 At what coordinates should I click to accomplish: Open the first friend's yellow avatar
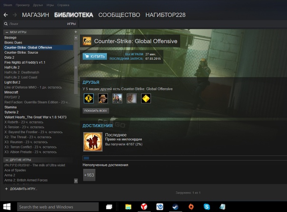pos(88,99)
